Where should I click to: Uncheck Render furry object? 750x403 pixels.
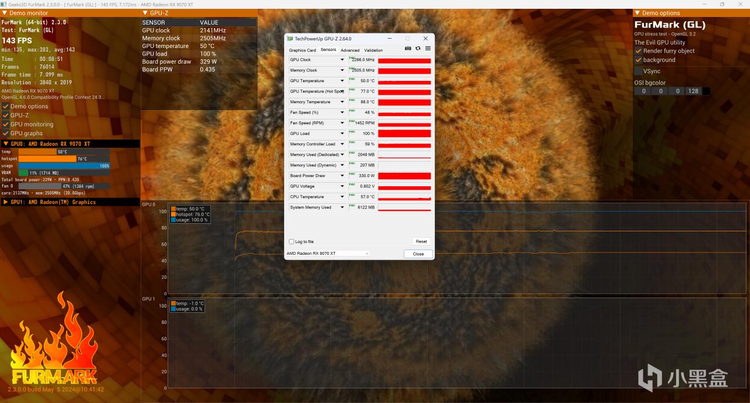click(x=638, y=51)
